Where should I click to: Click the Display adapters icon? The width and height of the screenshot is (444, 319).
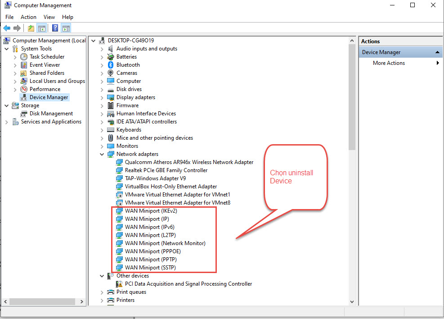click(x=111, y=97)
